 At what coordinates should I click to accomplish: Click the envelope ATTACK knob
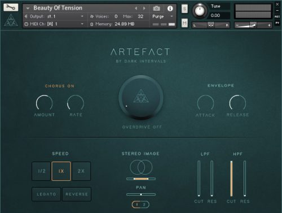point(205,103)
